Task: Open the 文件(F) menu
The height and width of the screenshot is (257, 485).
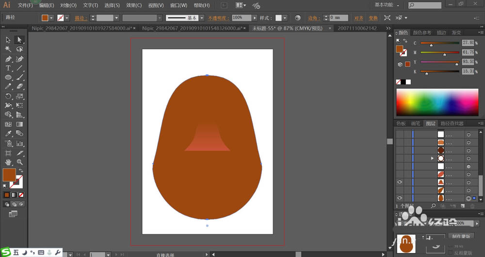Action: pyautogui.click(x=25, y=5)
